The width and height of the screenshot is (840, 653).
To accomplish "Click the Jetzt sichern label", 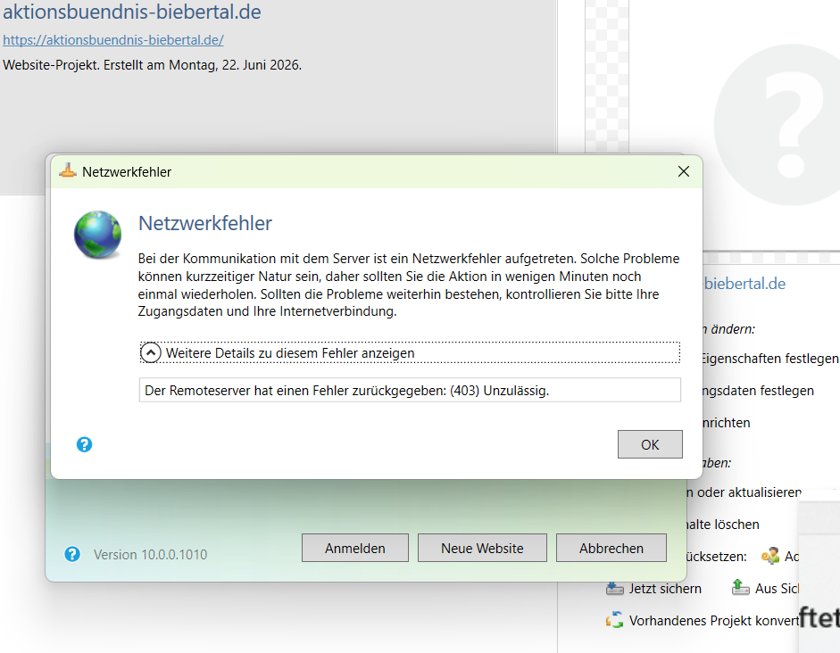I will [665, 588].
